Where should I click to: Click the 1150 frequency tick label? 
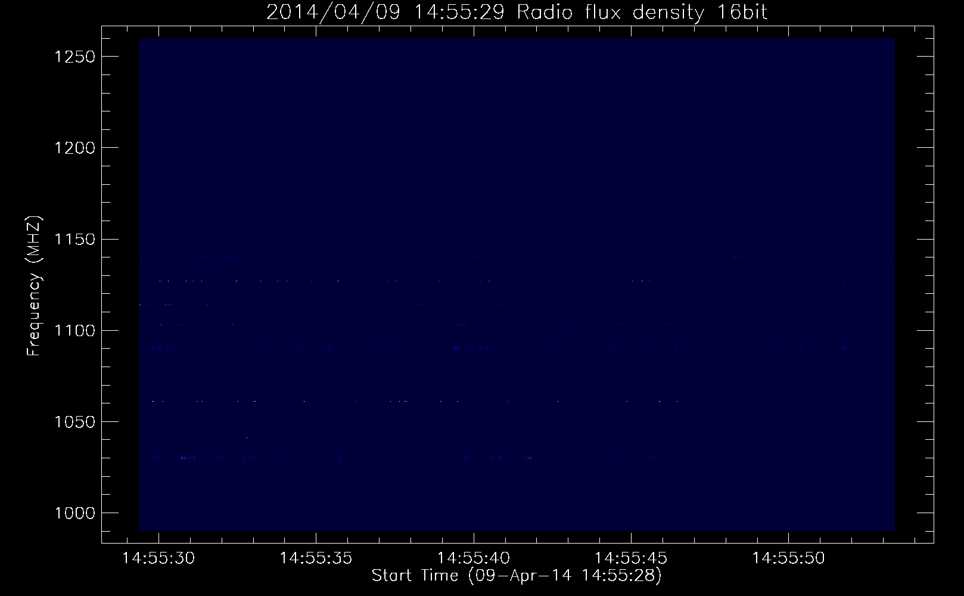pos(74,239)
